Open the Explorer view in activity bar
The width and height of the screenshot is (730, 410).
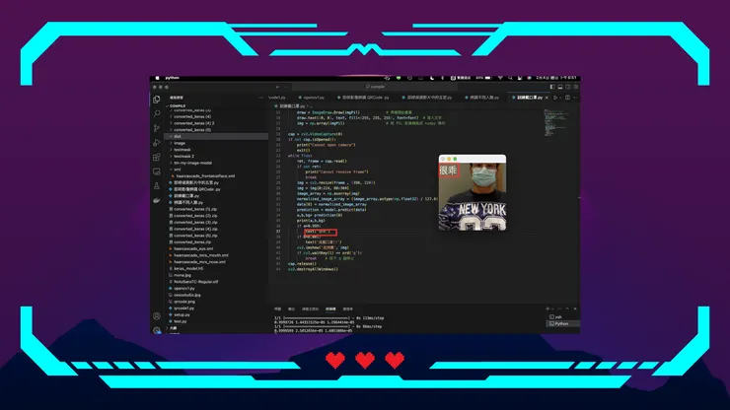point(157,100)
